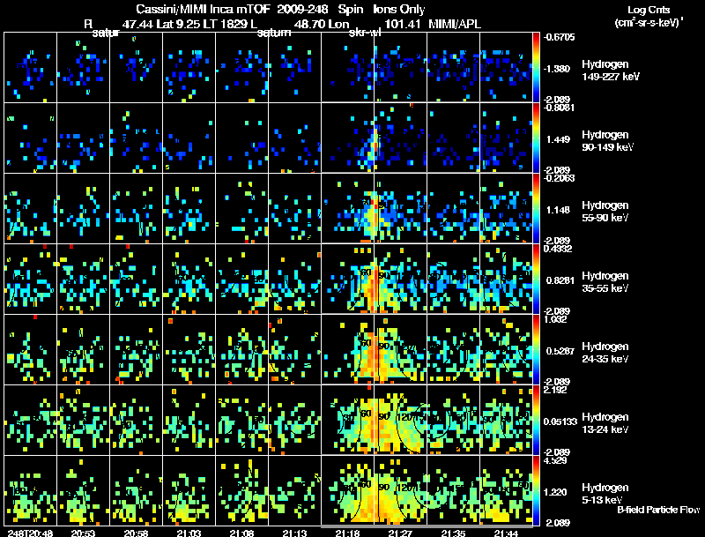Click the -0.2063 color scale value

click(559, 178)
